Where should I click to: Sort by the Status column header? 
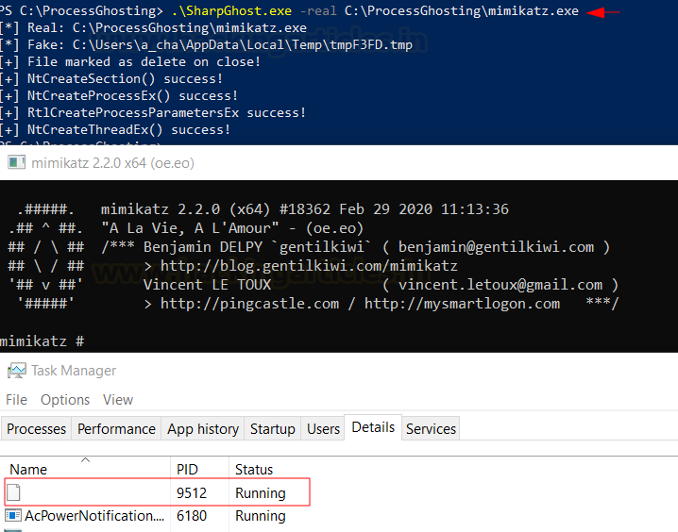(x=254, y=470)
